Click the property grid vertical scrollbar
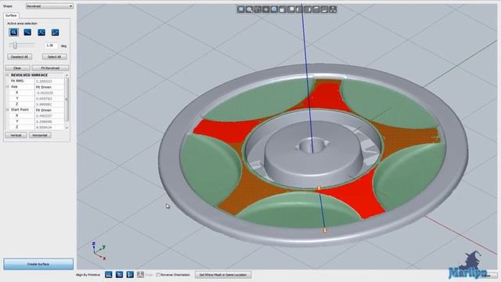Screen dimensions: 501x282 point(67,99)
